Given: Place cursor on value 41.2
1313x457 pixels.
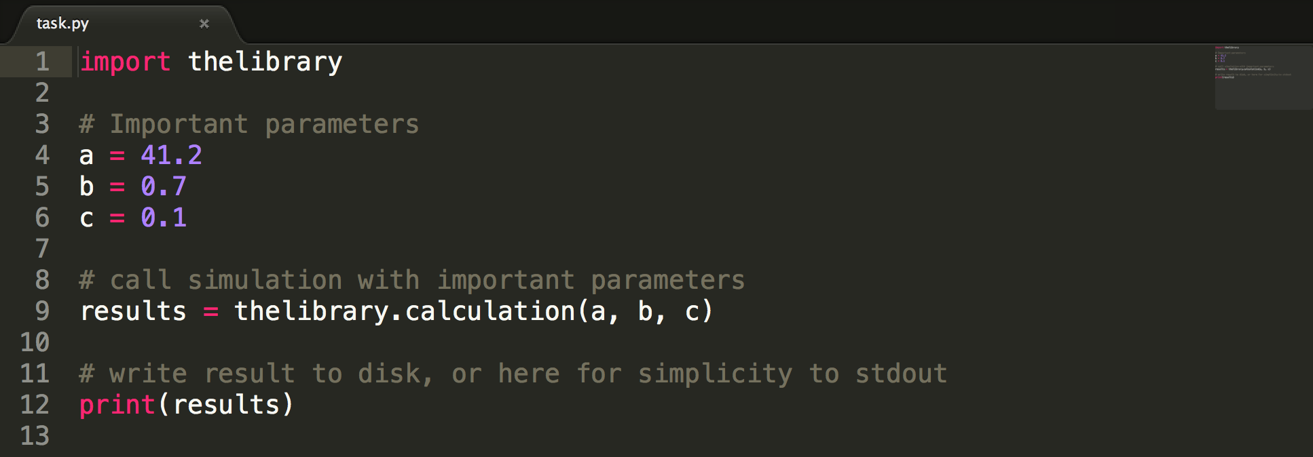Looking at the screenshot, I should click(171, 155).
